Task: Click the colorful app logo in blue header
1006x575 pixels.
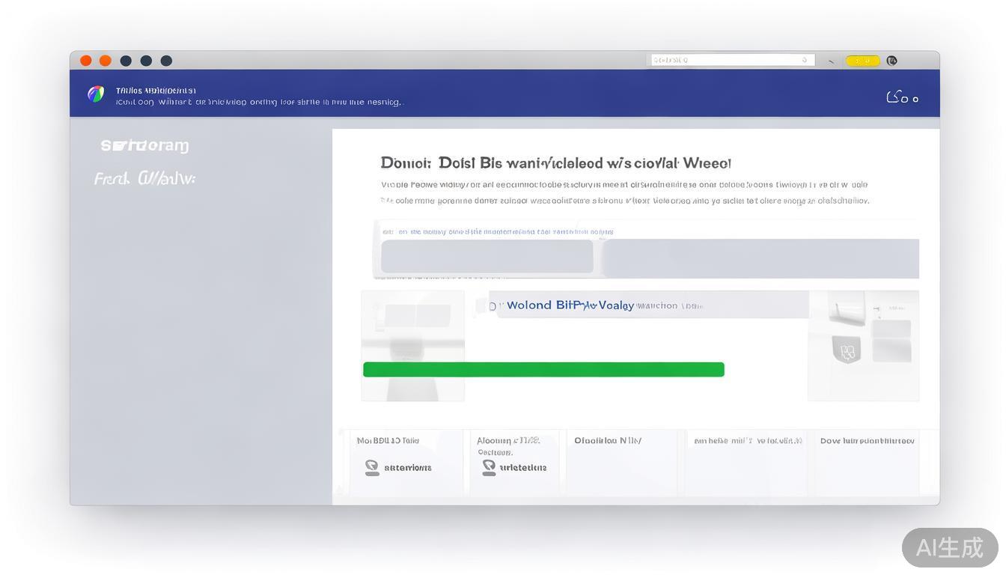Action: coord(96,94)
